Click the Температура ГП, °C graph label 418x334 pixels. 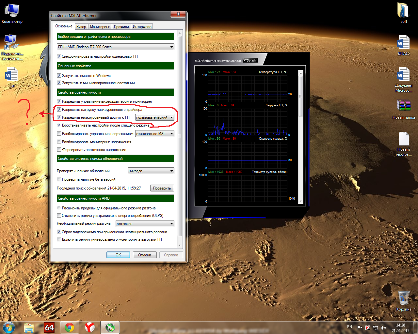pos(273,72)
